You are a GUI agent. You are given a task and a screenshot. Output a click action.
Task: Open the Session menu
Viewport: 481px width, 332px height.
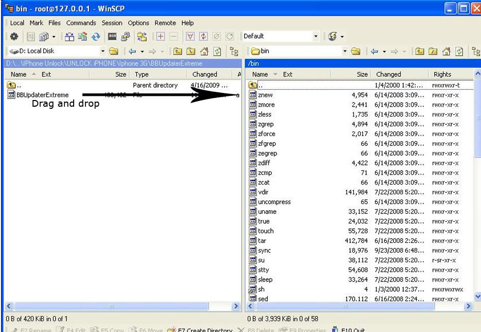tap(112, 23)
